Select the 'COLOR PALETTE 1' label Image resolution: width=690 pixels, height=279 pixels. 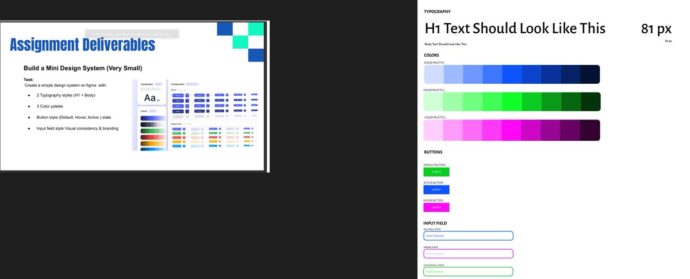tap(434, 63)
